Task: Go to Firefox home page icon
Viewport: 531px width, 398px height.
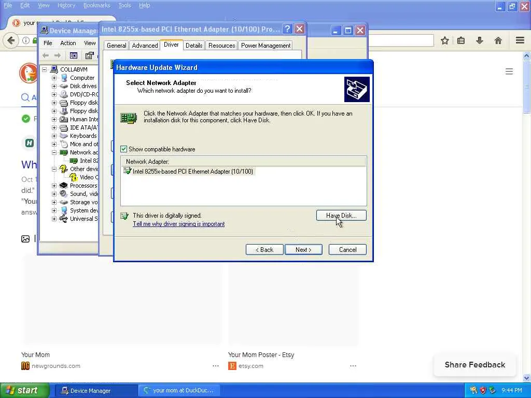Action: click(498, 40)
